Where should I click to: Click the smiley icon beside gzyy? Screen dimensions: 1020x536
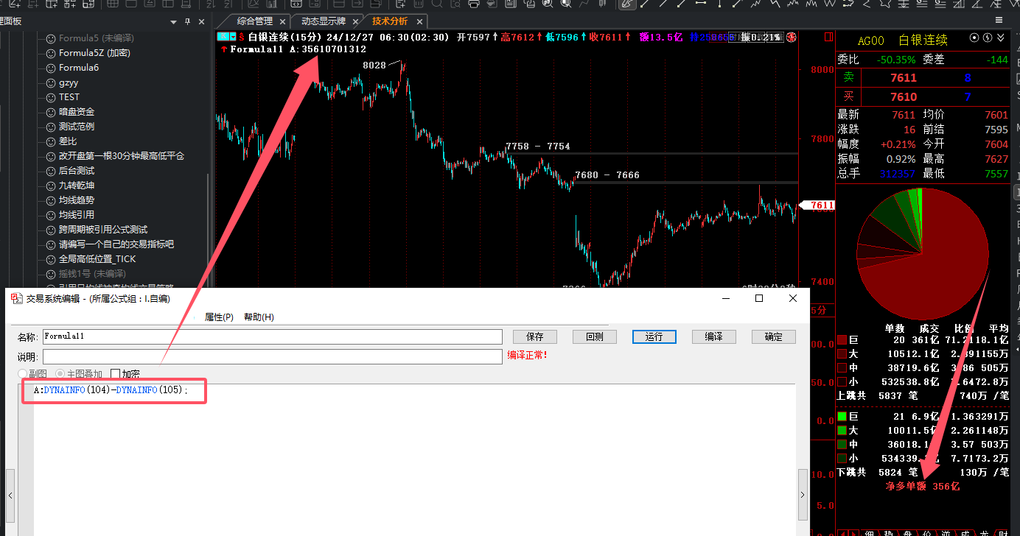point(51,82)
